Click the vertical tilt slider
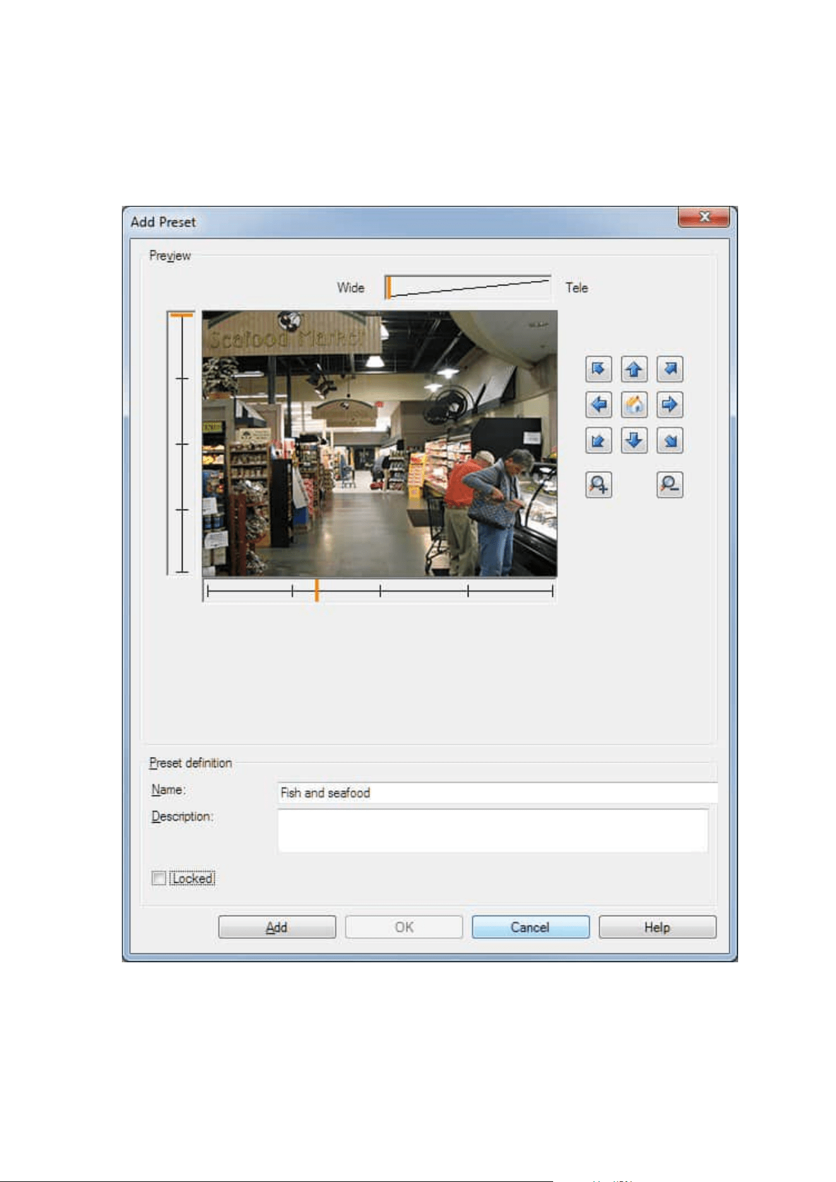The width and height of the screenshot is (836, 1182). tap(182, 443)
